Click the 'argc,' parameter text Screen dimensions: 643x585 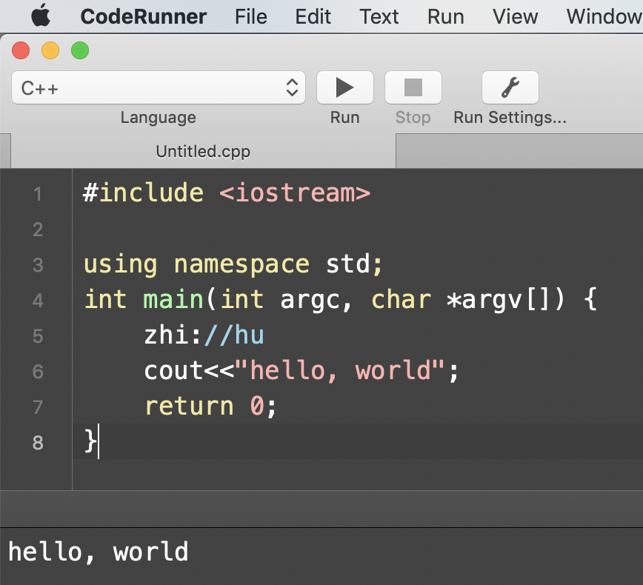coord(316,301)
